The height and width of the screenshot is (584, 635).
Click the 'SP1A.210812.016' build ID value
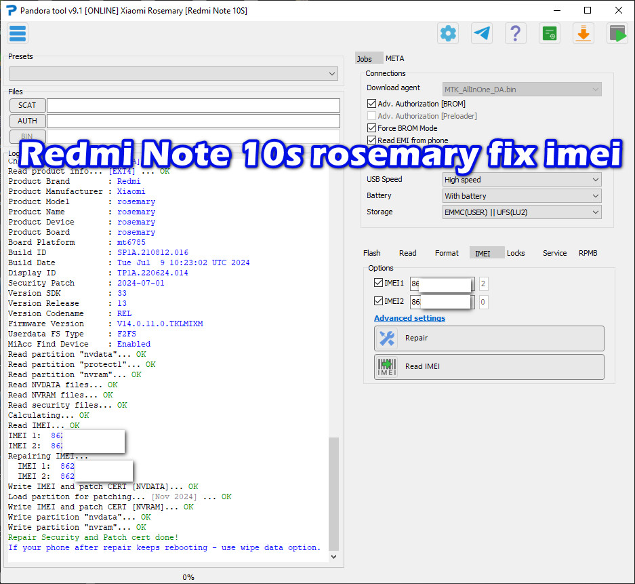click(152, 252)
